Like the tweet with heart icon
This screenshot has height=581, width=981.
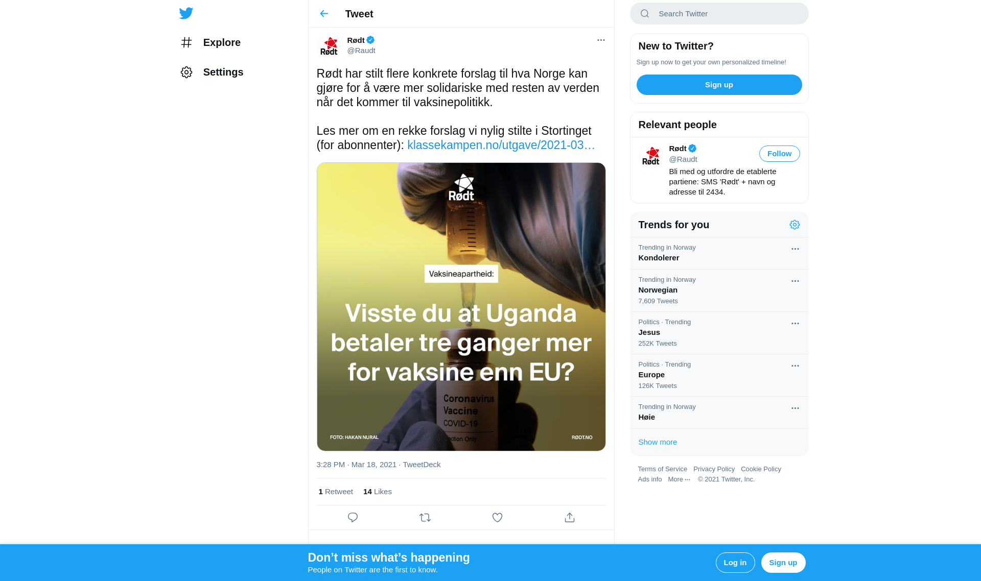pyautogui.click(x=497, y=518)
